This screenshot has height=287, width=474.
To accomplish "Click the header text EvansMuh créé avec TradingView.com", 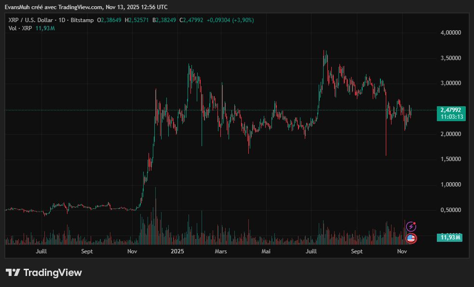I will [54, 7].
